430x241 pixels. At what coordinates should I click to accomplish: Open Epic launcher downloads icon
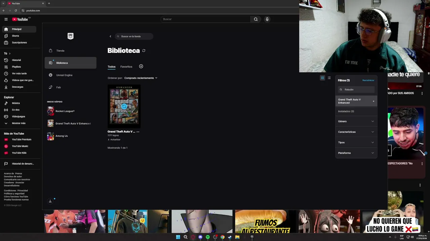point(50,201)
